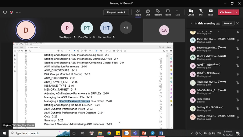This screenshot has width=243, height=137.
Task: Open Zalo from taskbar
Action: pos(127,133)
